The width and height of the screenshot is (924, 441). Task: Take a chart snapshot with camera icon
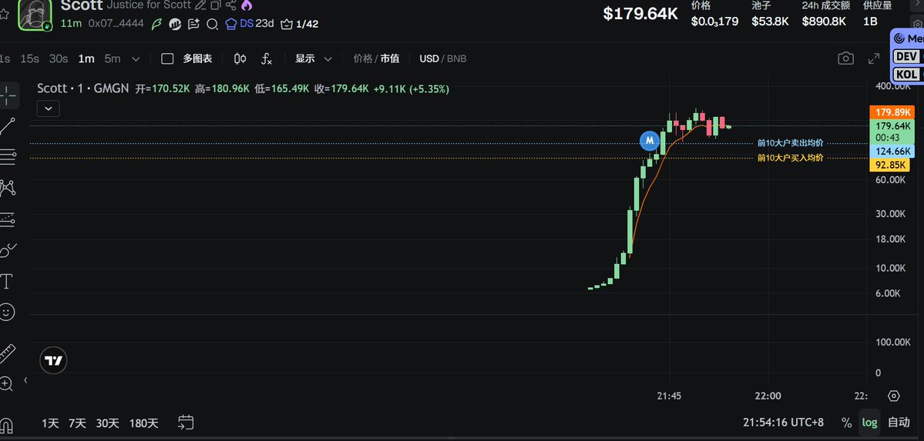[845, 58]
